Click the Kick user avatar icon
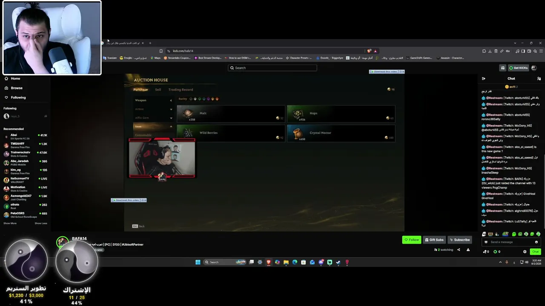This screenshot has width=545, height=306. pos(534,68)
